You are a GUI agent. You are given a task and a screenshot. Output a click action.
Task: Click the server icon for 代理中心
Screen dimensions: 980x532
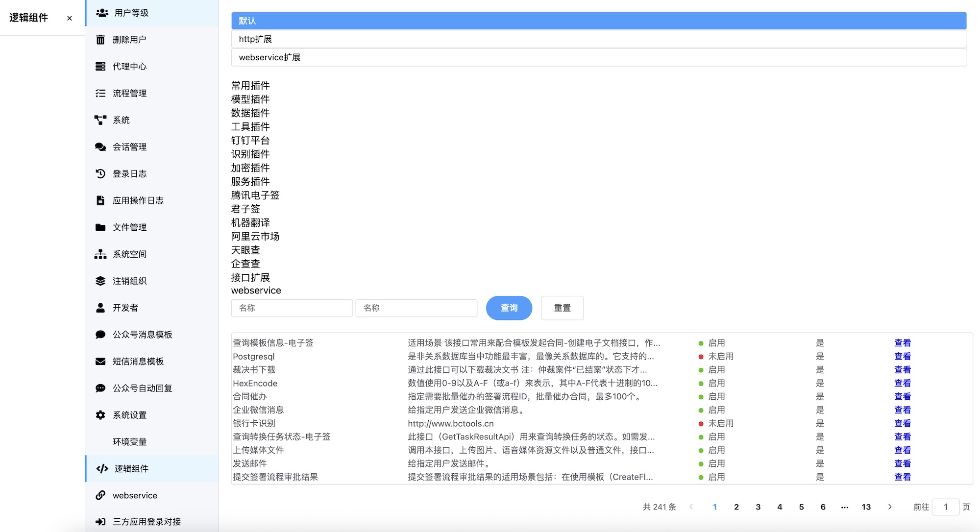[100, 67]
